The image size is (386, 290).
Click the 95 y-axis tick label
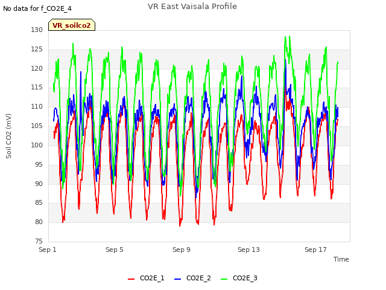coord(39,164)
